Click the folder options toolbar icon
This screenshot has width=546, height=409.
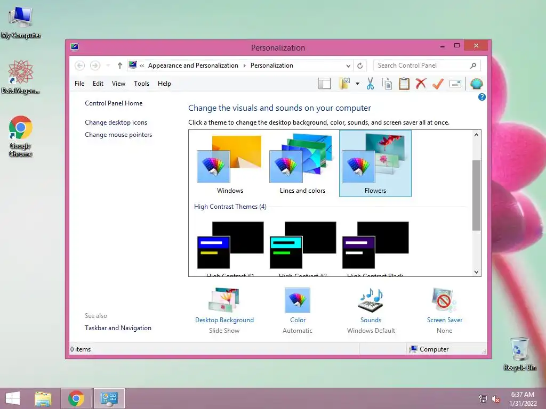tap(344, 84)
